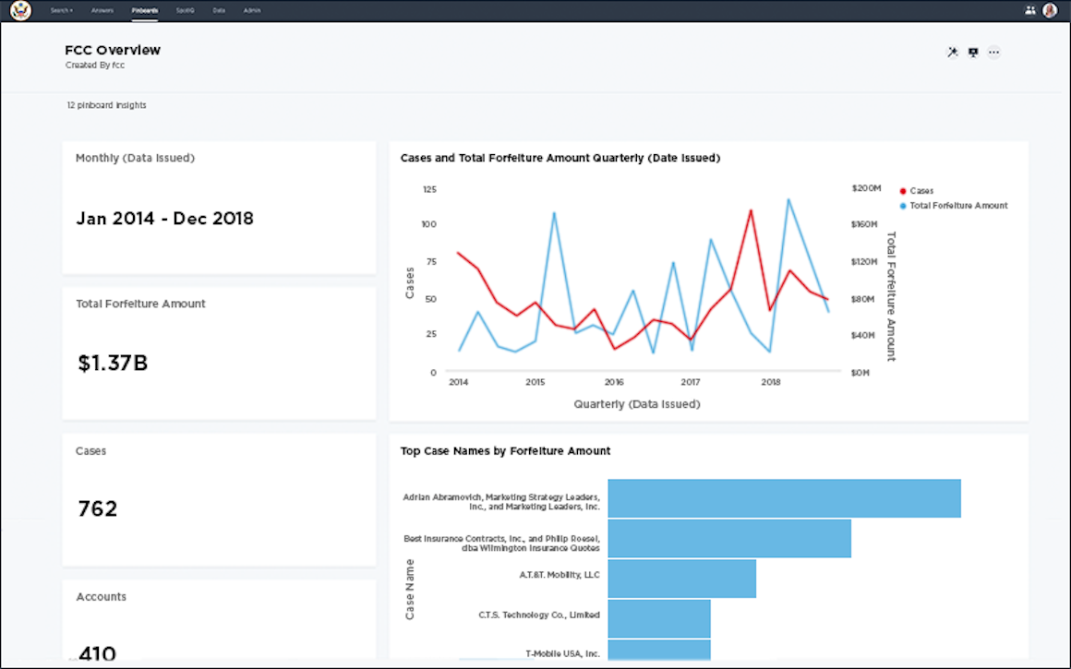Click the Best Insurance Contracts bar
Viewport: 1071px width, 669px height.
(x=729, y=539)
